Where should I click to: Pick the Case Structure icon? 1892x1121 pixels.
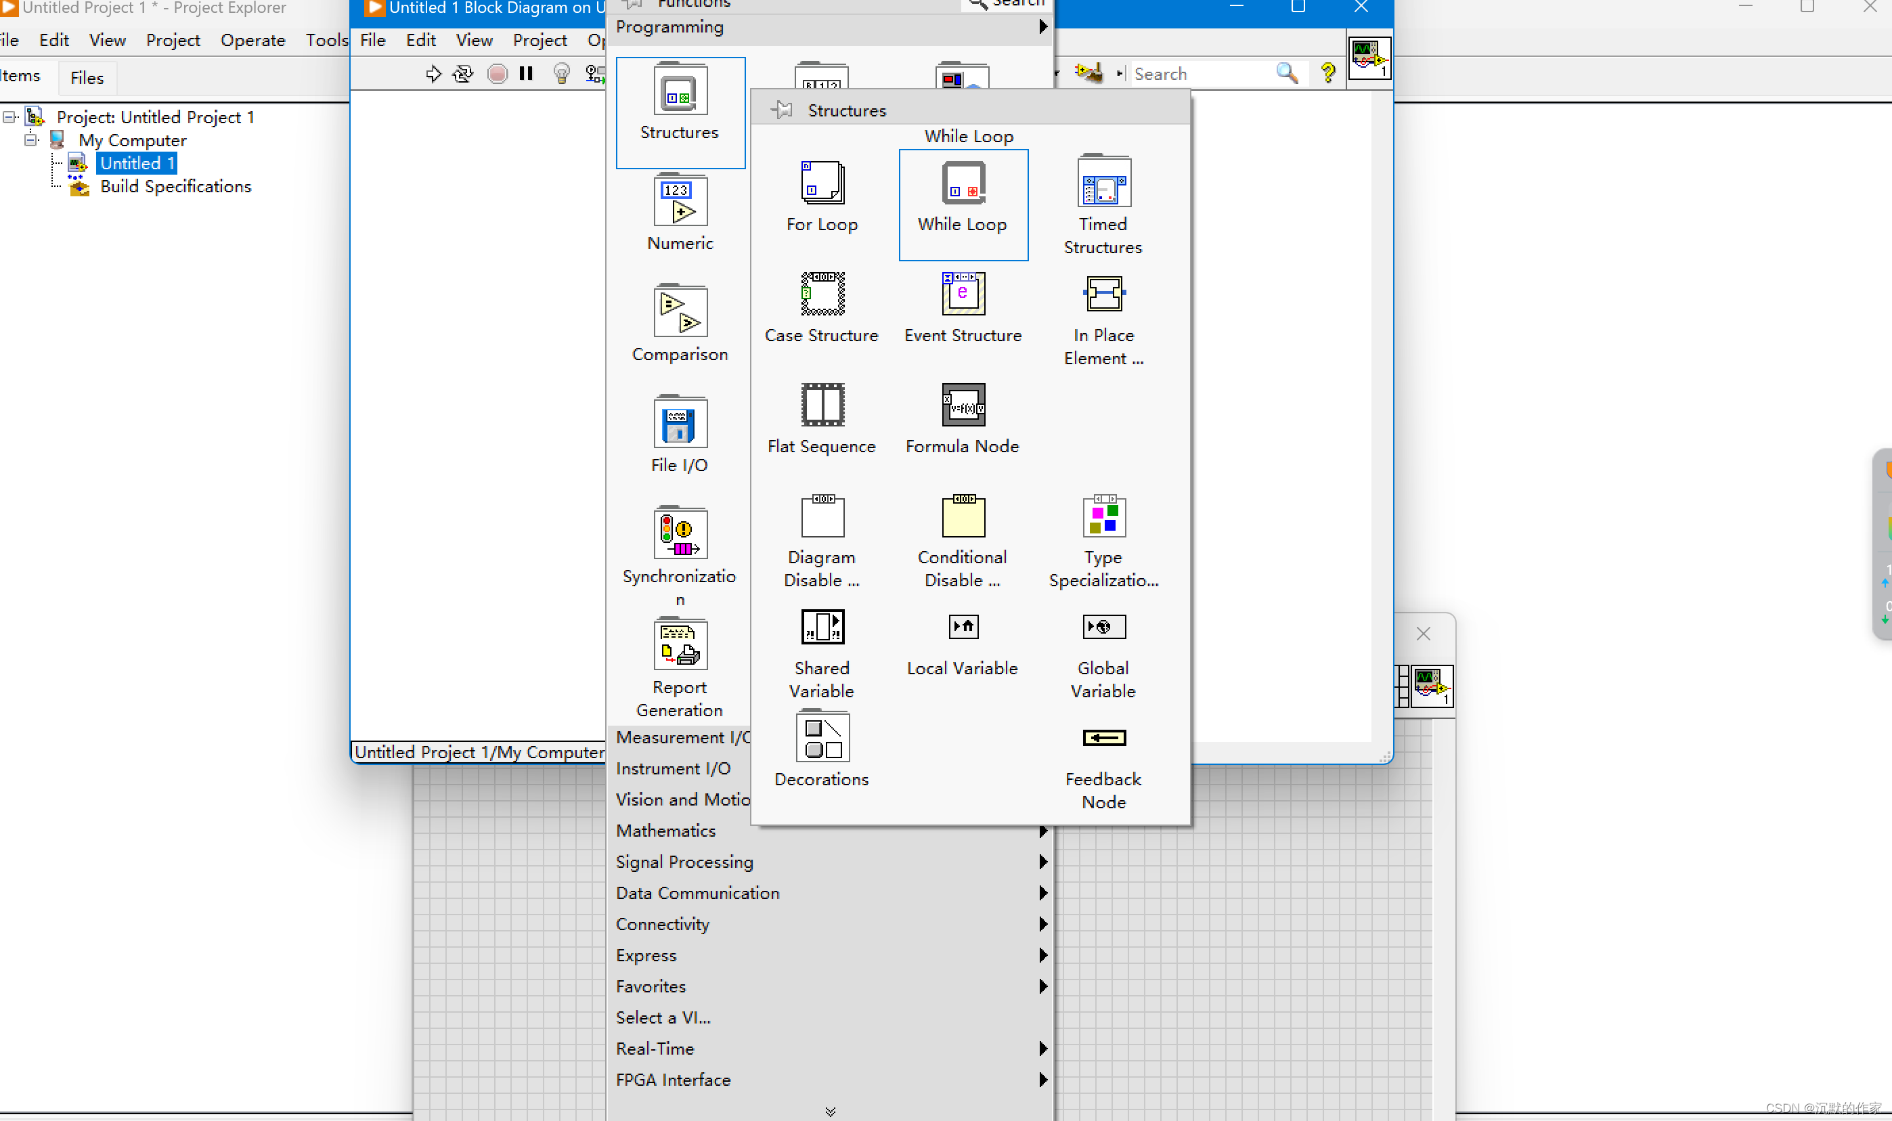coord(822,294)
